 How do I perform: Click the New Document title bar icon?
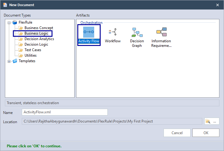(5, 5)
